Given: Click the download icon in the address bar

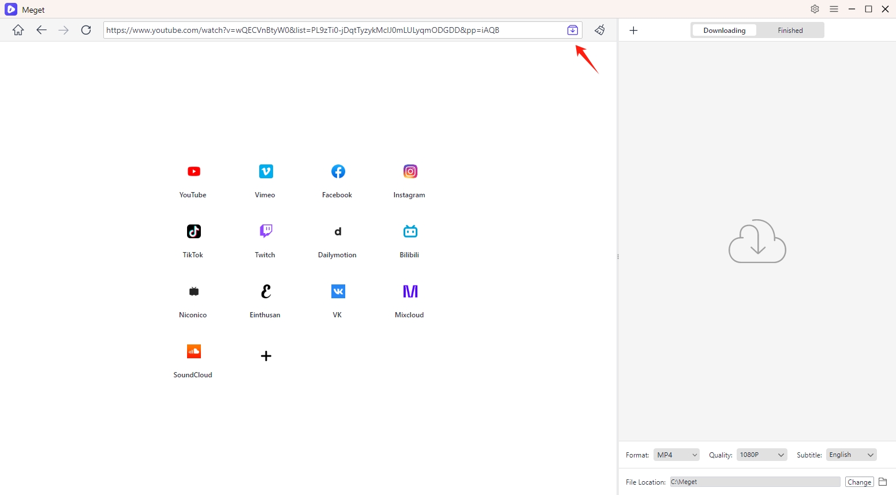Looking at the screenshot, I should 573,30.
